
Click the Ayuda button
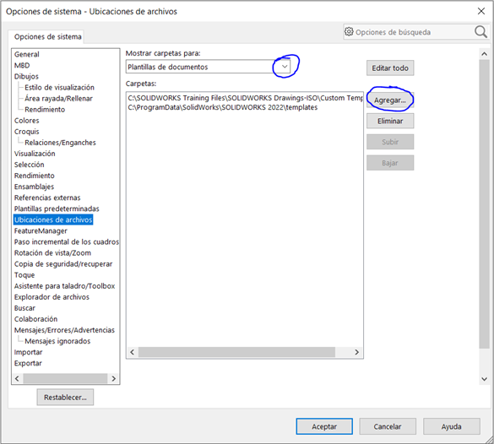click(x=452, y=426)
